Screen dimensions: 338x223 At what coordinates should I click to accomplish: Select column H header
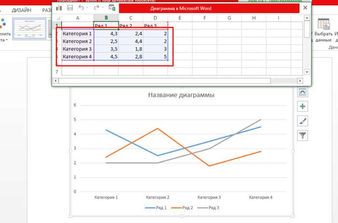[253, 18]
